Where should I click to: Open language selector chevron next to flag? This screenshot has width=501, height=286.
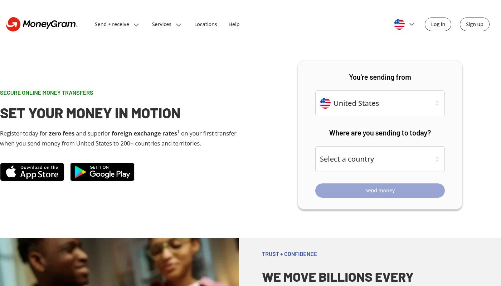412,24
